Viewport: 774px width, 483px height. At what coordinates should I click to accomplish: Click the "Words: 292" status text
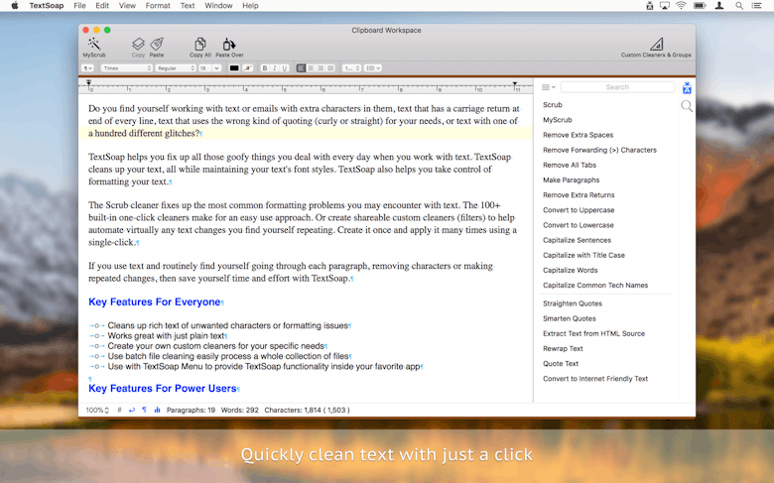[240, 410]
